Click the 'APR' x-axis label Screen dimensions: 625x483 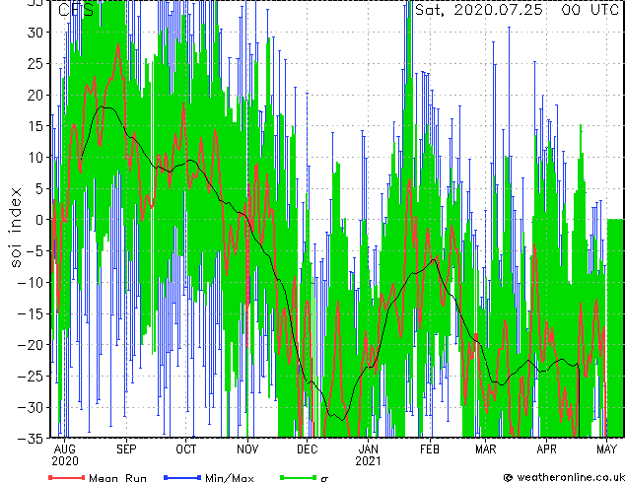coord(546,449)
